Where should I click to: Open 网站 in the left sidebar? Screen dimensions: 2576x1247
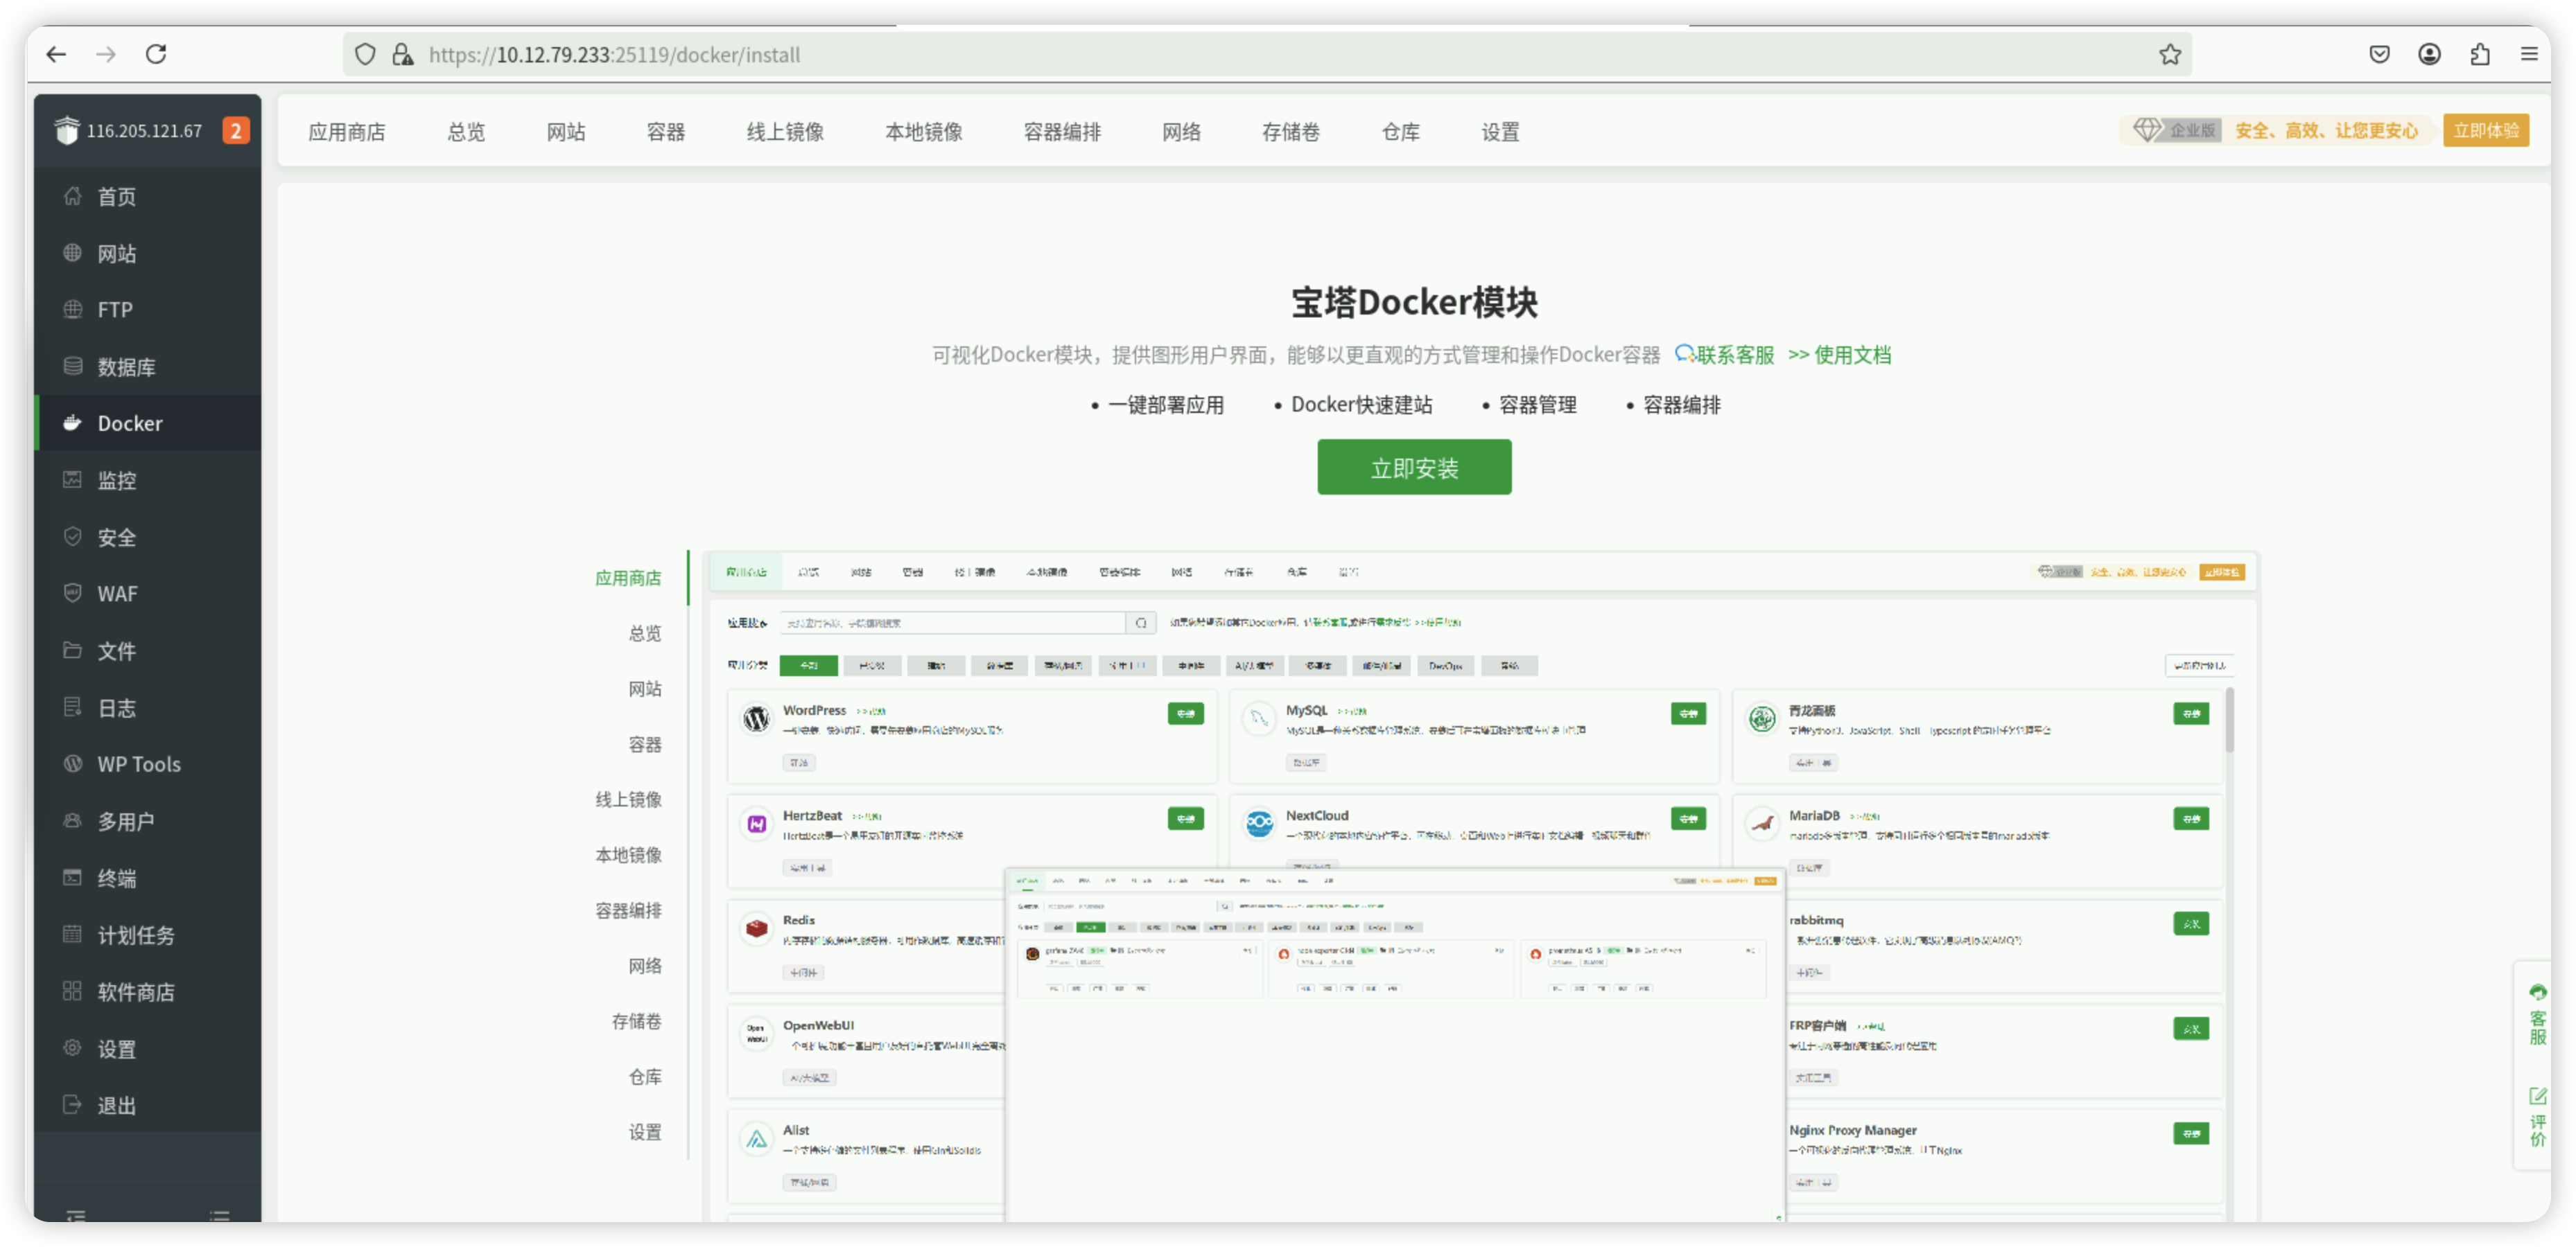tap(147, 254)
